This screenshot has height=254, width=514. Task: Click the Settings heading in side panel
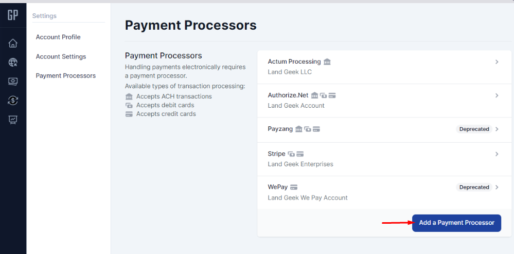[x=44, y=16]
